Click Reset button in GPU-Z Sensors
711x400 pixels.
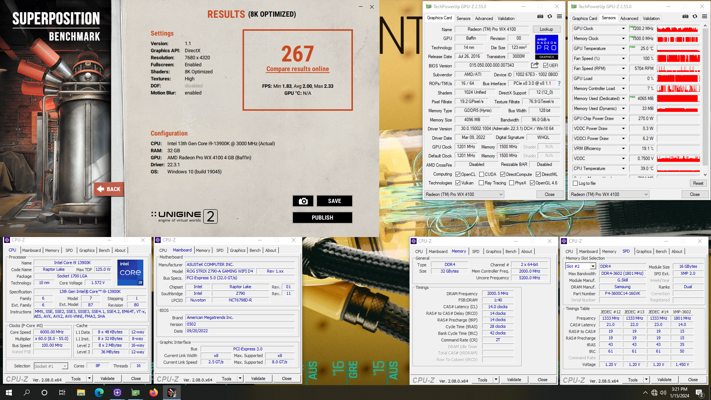coord(698,183)
